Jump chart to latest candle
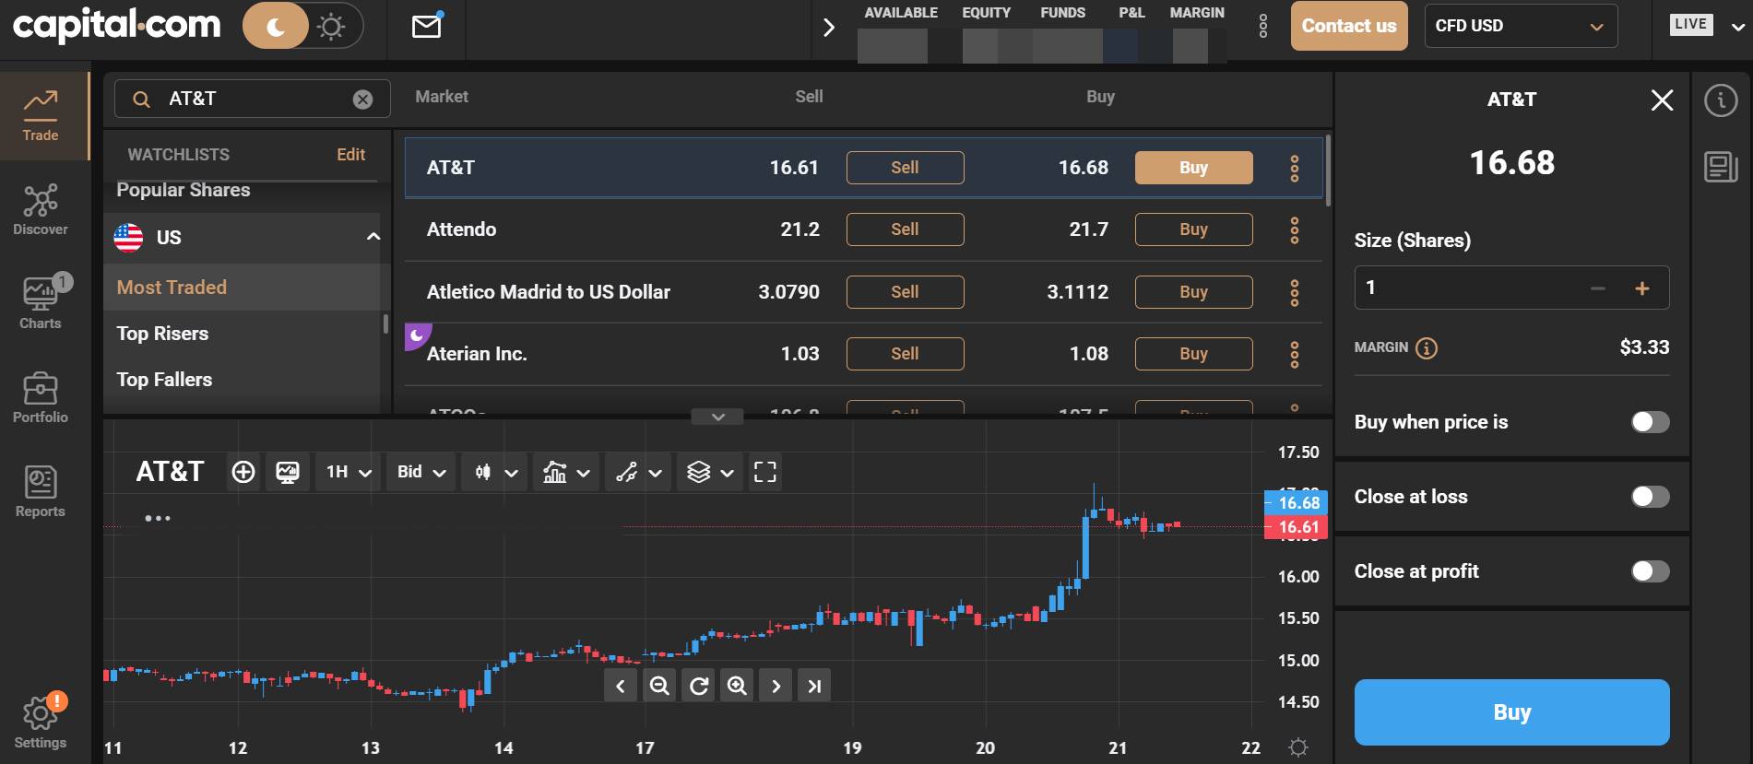The width and height of the screenshot is (1753, 764). pyautogui.click(x=814, y=686)
